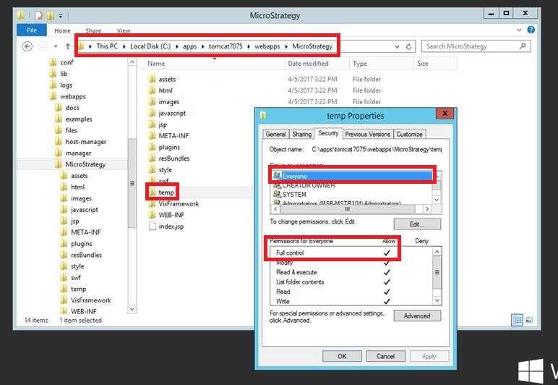The height and width of the screenshot is (385, 558).
Task: Open the View ribbon tab
Action: pyautogui.click(x=124, y=30)
